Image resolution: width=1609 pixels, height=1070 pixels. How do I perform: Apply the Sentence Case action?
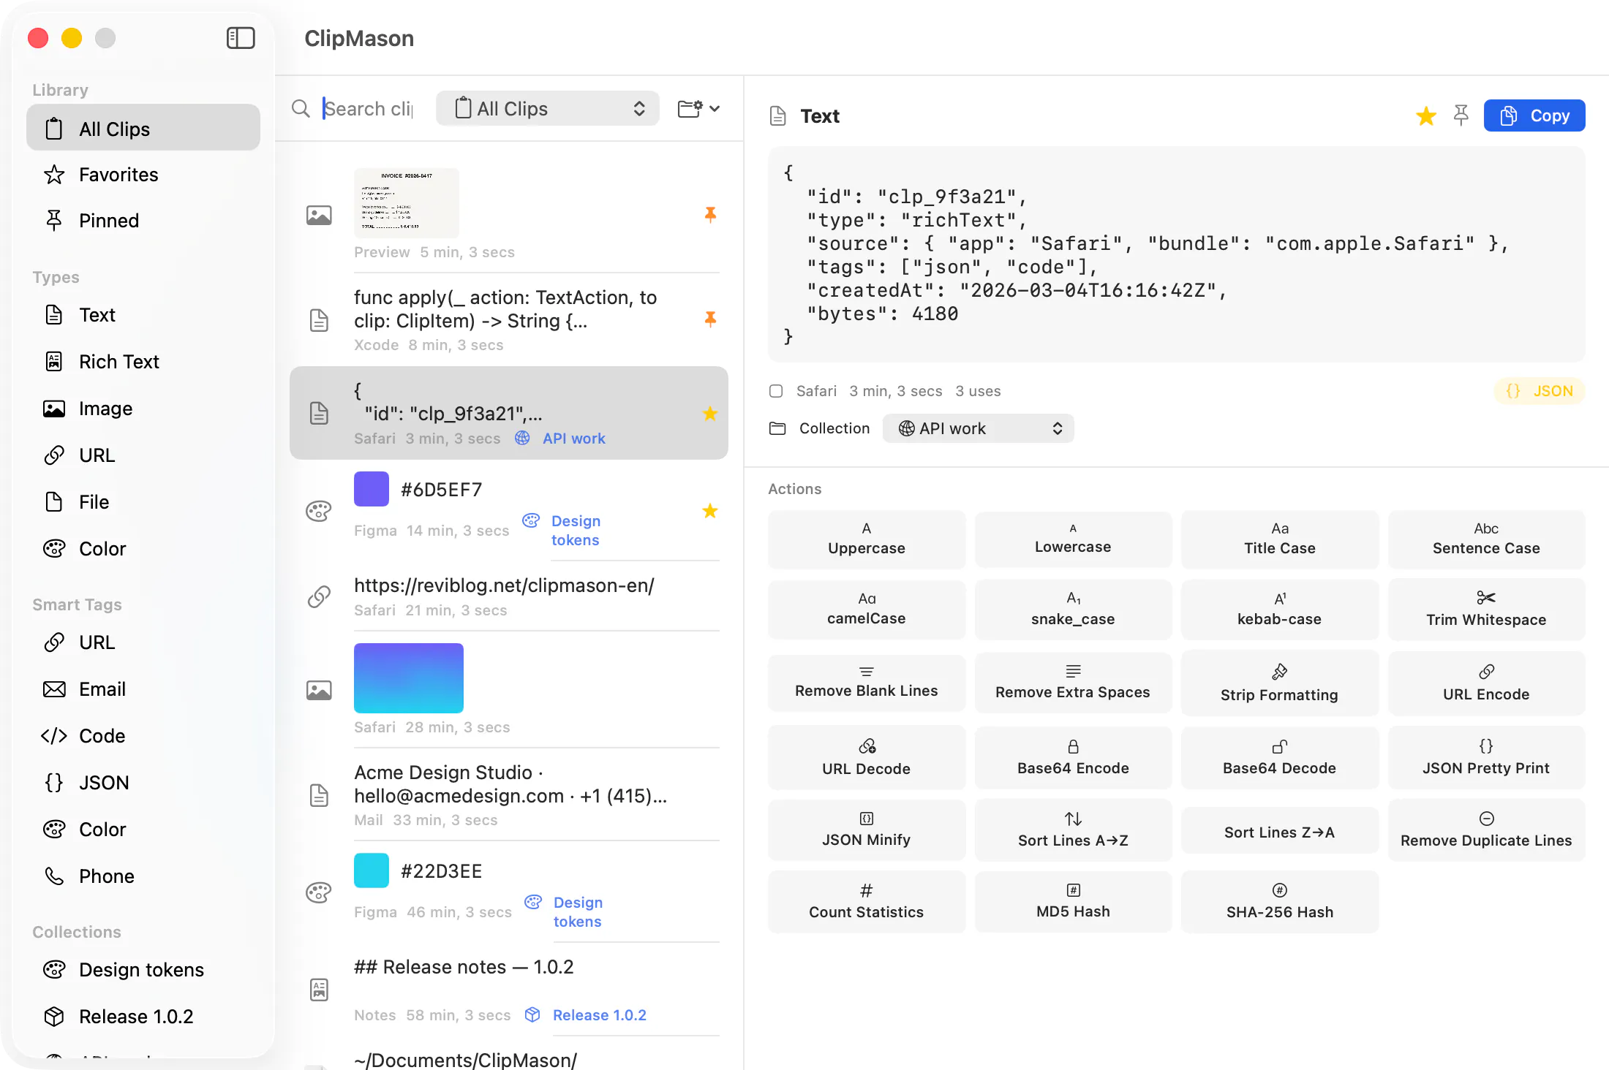click(x=1486, y=539)
